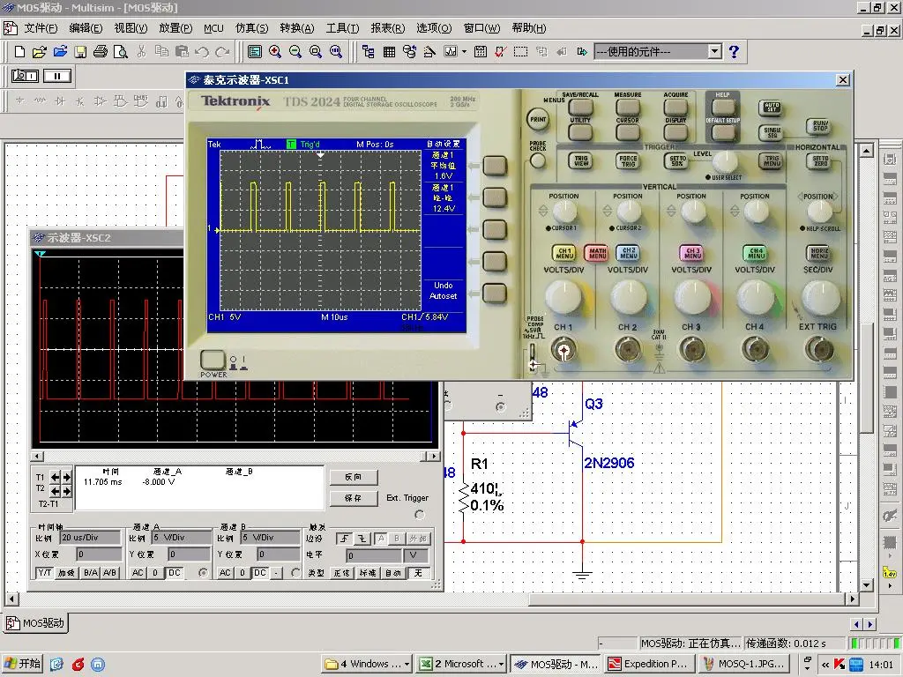Click the blue Open sample folder icon
This screenshot has width=903, height=677.
[x=60, y=52]
